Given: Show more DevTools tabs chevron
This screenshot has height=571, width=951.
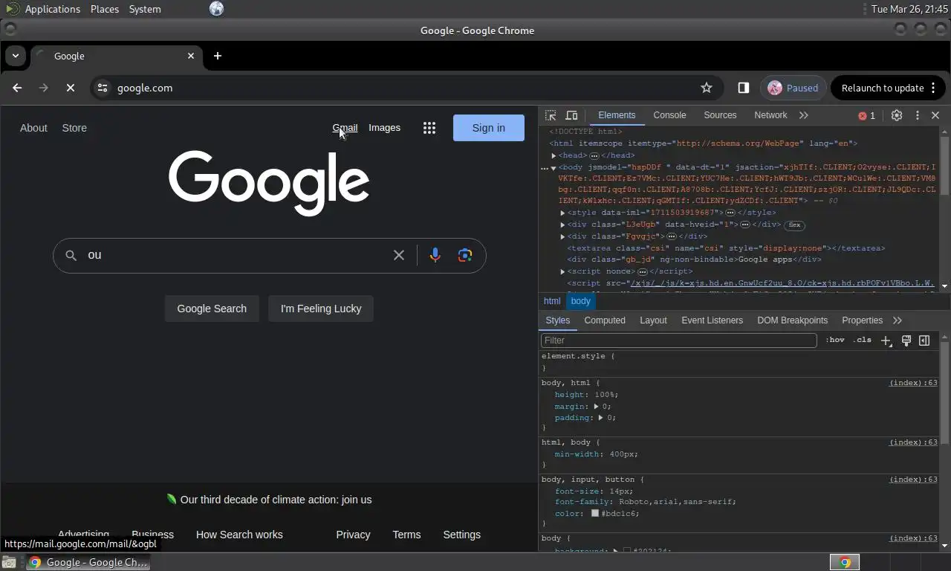Looking at the screenshot, I should point(803,115).
